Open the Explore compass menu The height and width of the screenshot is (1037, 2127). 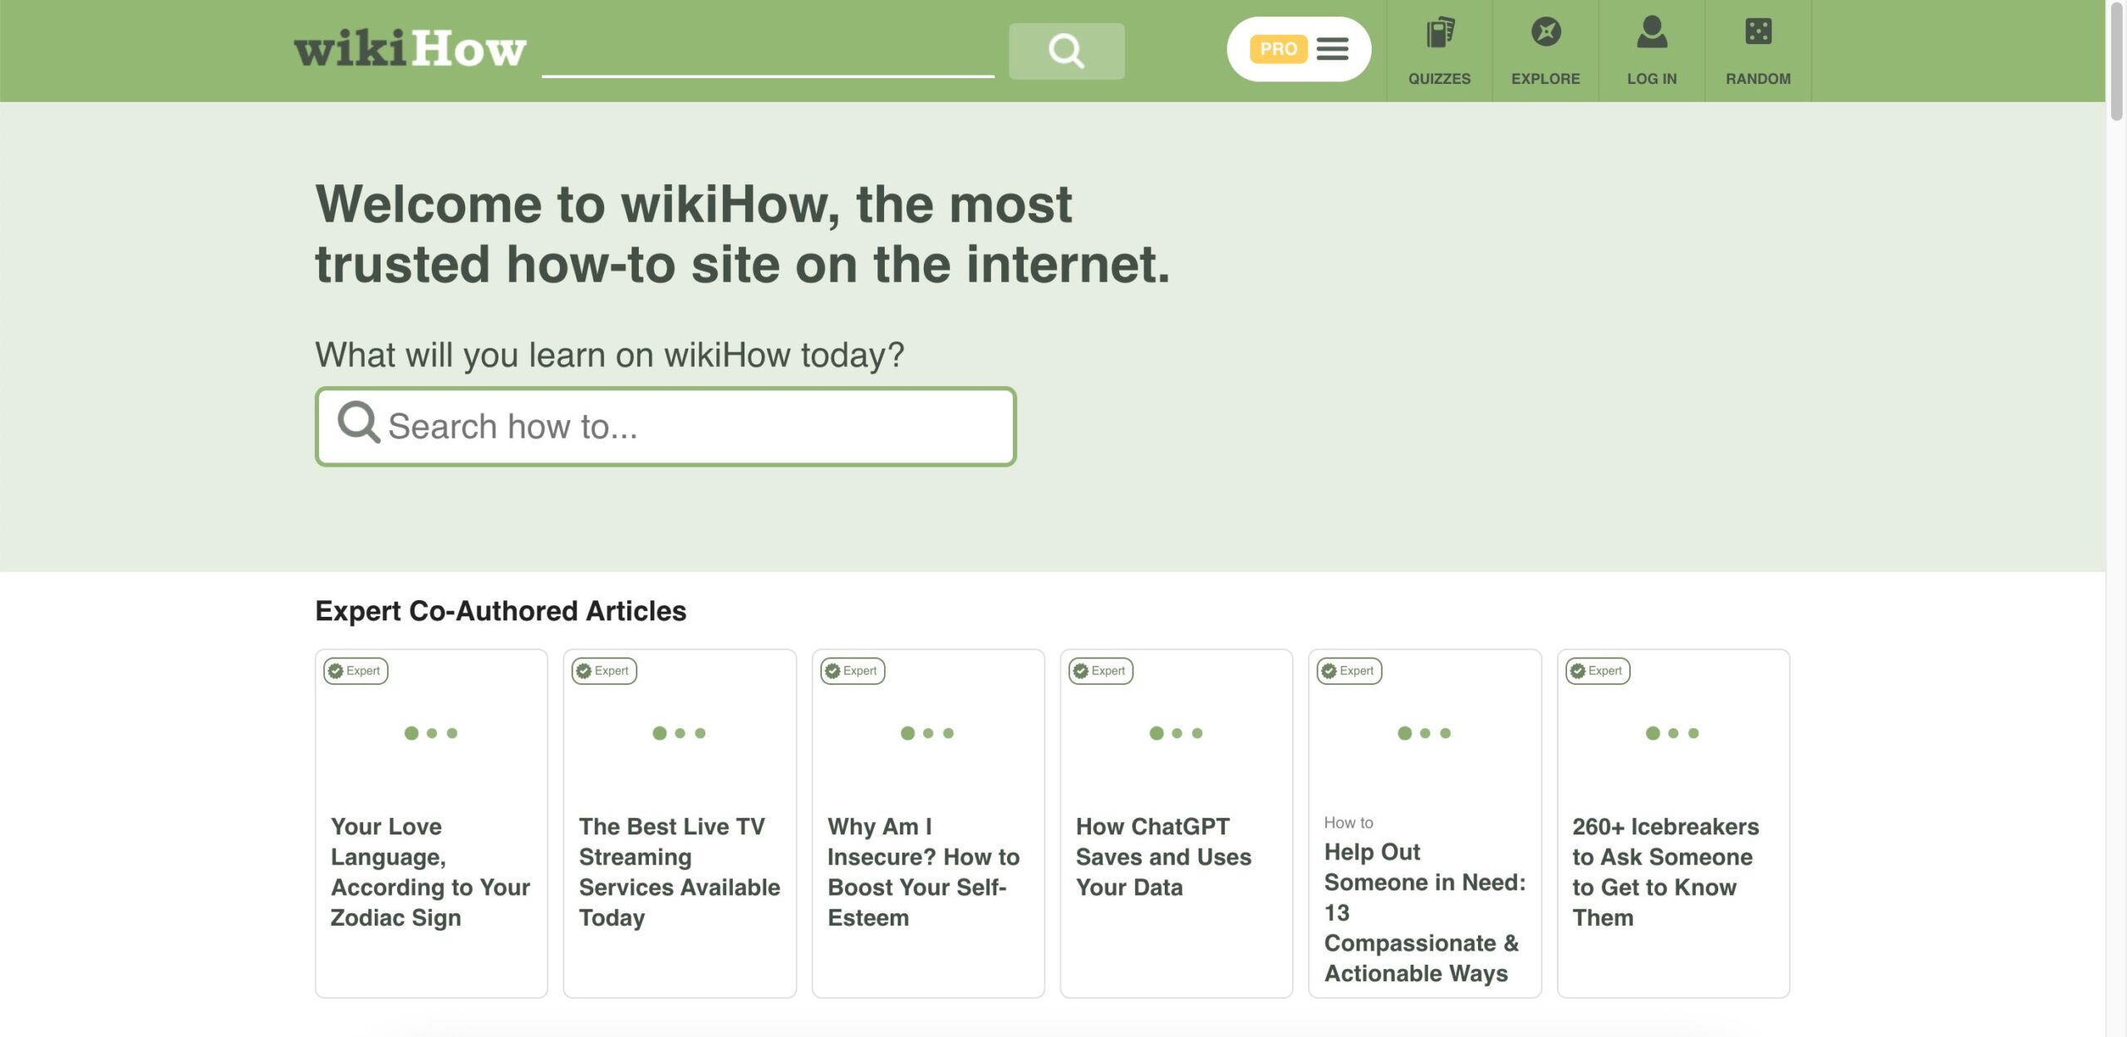click(1545, 32)
